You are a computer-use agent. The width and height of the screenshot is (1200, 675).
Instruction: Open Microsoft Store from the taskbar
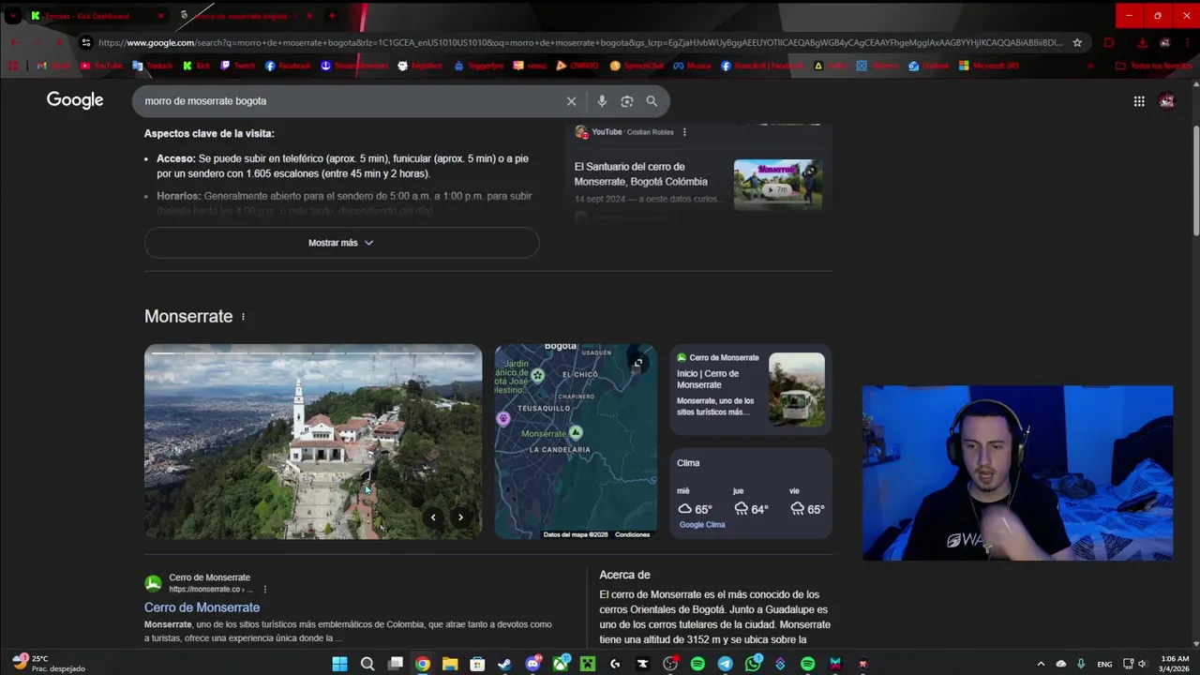[477, 664]
